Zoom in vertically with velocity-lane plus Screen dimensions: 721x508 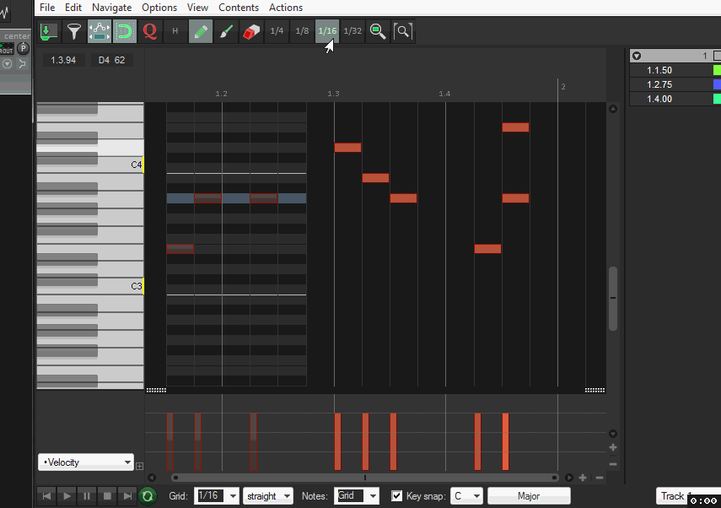tap(613, 447)
